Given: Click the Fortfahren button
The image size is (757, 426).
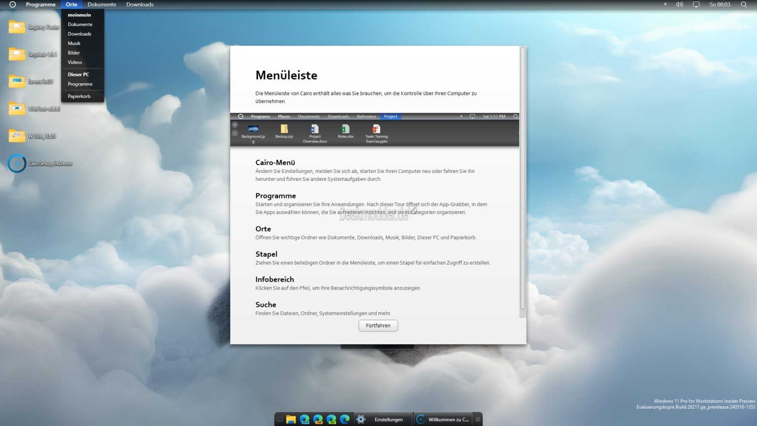Looking at the screenshot, I should click(x=378, y=326).
